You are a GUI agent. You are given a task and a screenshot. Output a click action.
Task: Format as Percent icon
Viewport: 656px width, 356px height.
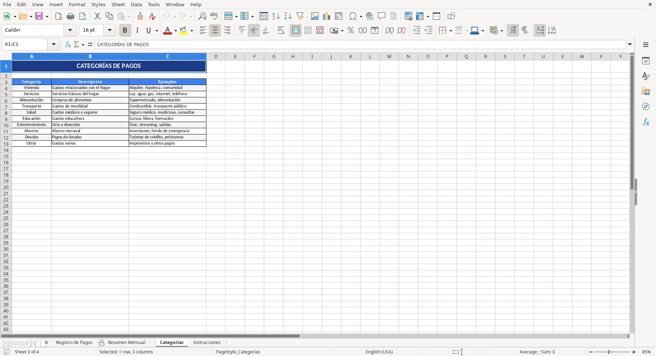(351, 30)
